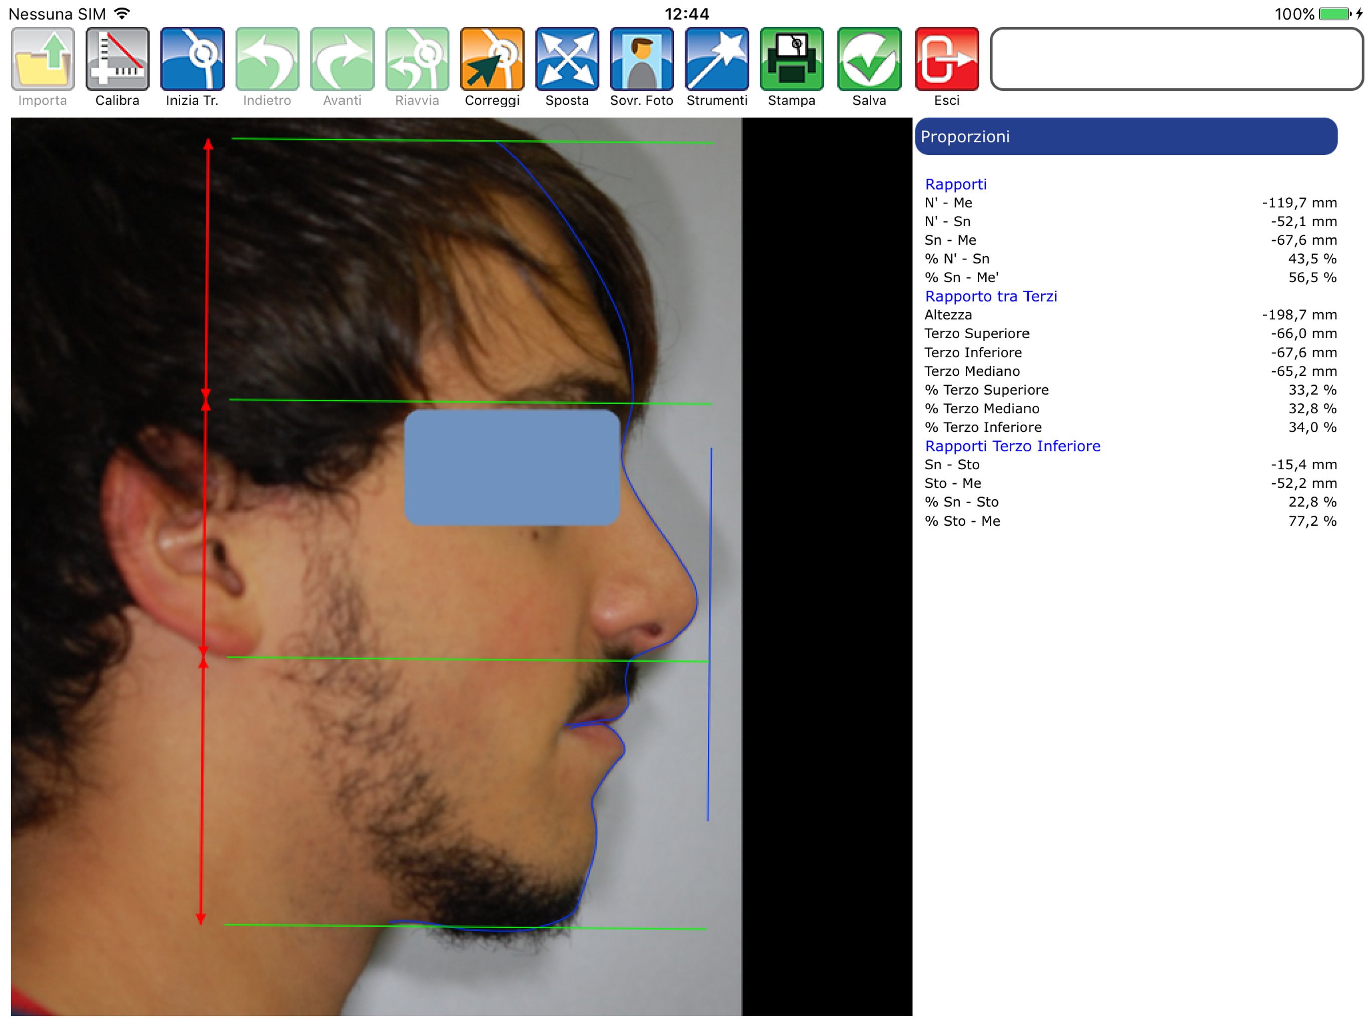Save with the green Salva checkmark
The width and height of the screenshot is (1370, 1027).
(869, 60)
